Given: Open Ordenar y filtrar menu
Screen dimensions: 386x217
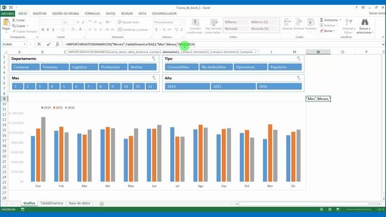Looking at the screenshot, I should click(349, 27).
